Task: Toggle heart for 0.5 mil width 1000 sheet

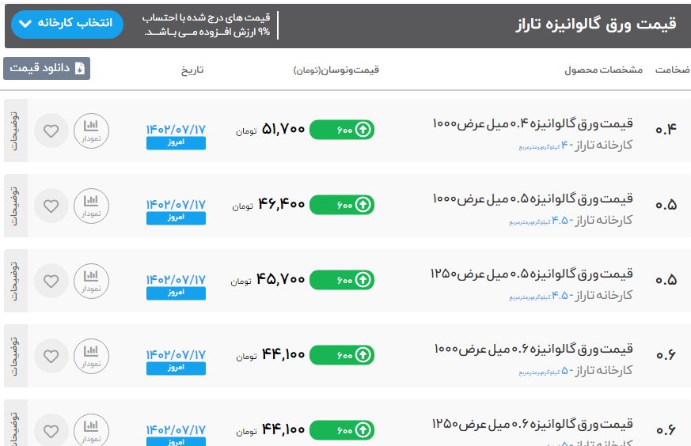Action: [x=51, y=206]
